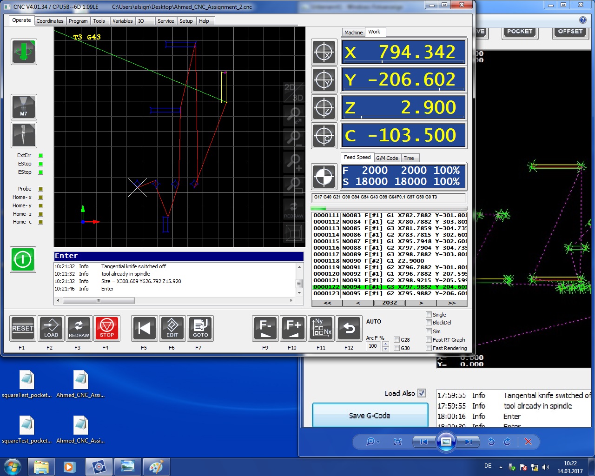The image size is (595, 476).
Task: Increase Arc F % with up arrow
Action: (x=385, y=344)
